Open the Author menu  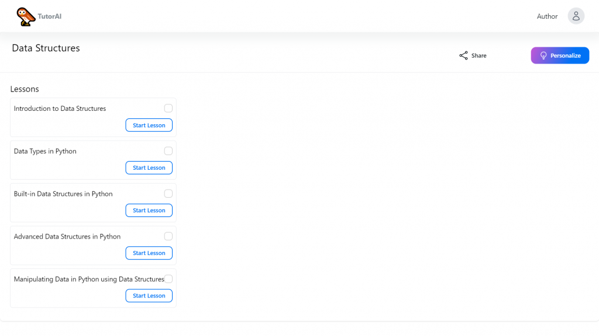click(547, 16)
